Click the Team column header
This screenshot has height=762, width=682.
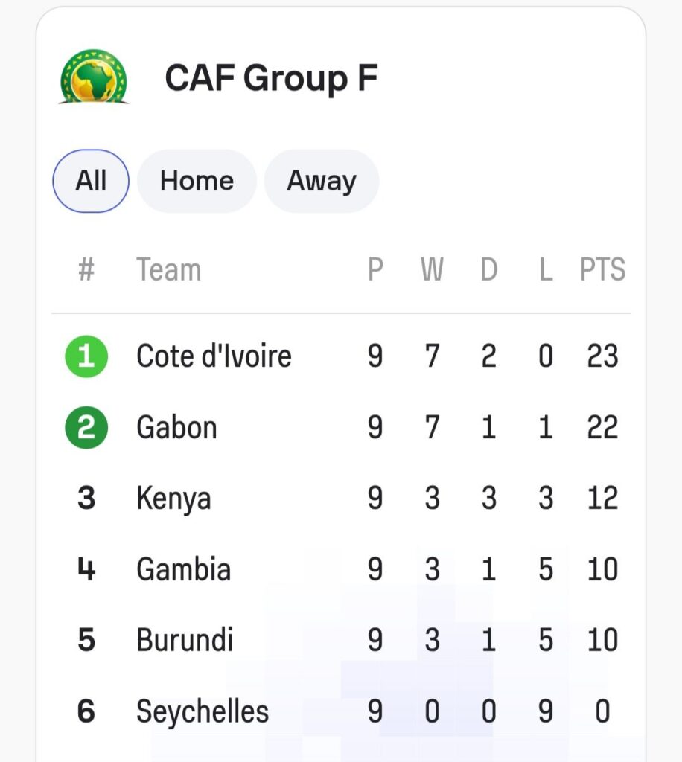(x=168, y=270)
